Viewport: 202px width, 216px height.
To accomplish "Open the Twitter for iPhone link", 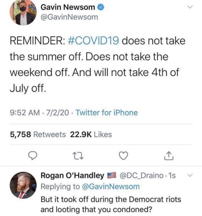I will coord(107,112).
